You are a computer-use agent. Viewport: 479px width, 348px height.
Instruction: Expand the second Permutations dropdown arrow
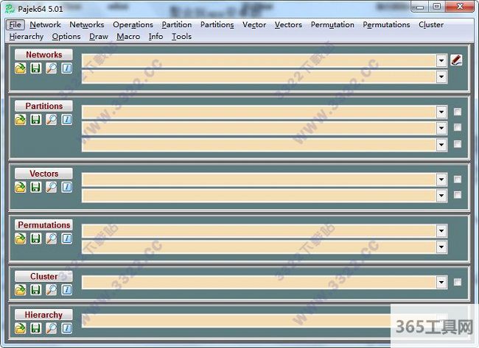point(441,247)
